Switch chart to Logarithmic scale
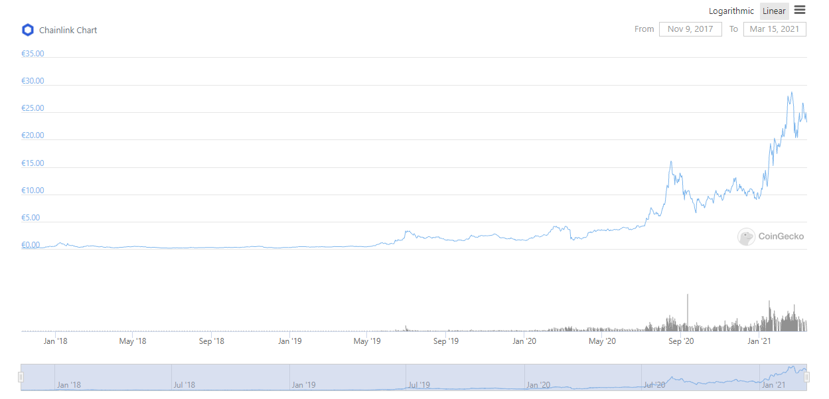This screenshot has width=829, height=399. pyautogui.click(x=731, y=11)
